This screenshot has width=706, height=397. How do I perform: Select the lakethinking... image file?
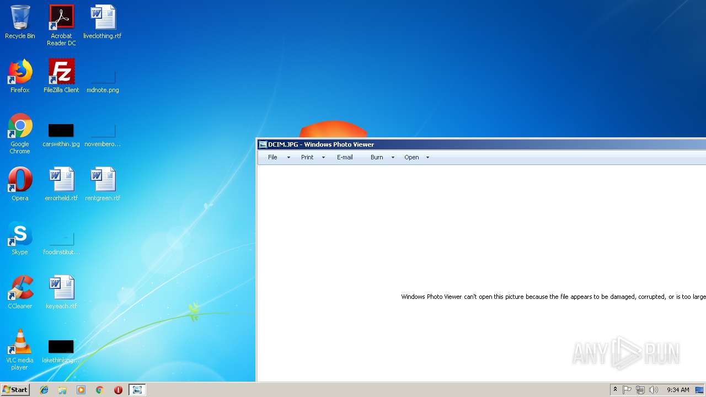click(x=61, y=351)
